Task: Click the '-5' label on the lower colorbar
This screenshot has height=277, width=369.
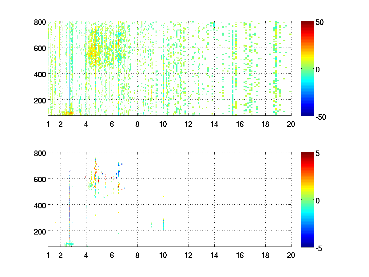Action: pyautogui.click(x=319, y=248)
